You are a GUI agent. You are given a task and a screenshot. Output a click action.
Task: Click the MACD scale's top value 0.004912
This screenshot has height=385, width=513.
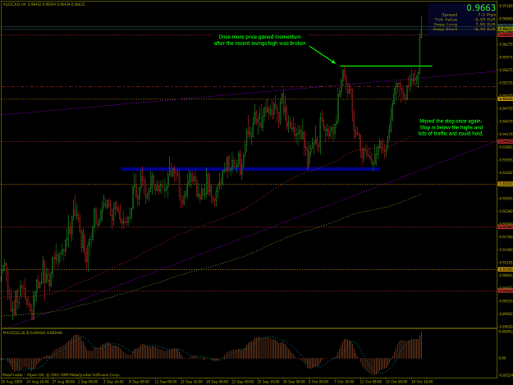click(505, 332)
